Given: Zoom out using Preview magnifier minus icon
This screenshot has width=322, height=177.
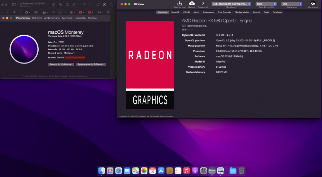Looking at the screenshot, I should (61, 4).
